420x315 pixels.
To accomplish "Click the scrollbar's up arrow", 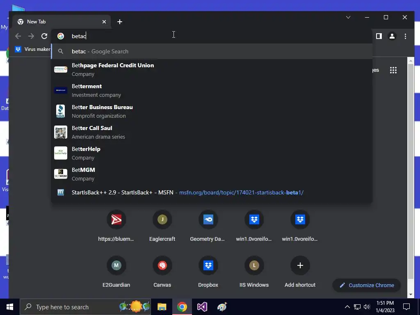I will click(x=411, y=61).
